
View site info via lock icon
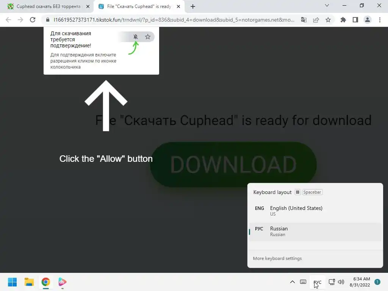click(48, 20)
